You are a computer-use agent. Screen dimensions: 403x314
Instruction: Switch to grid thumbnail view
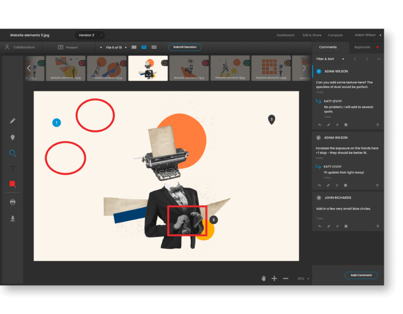pos(153,46)
